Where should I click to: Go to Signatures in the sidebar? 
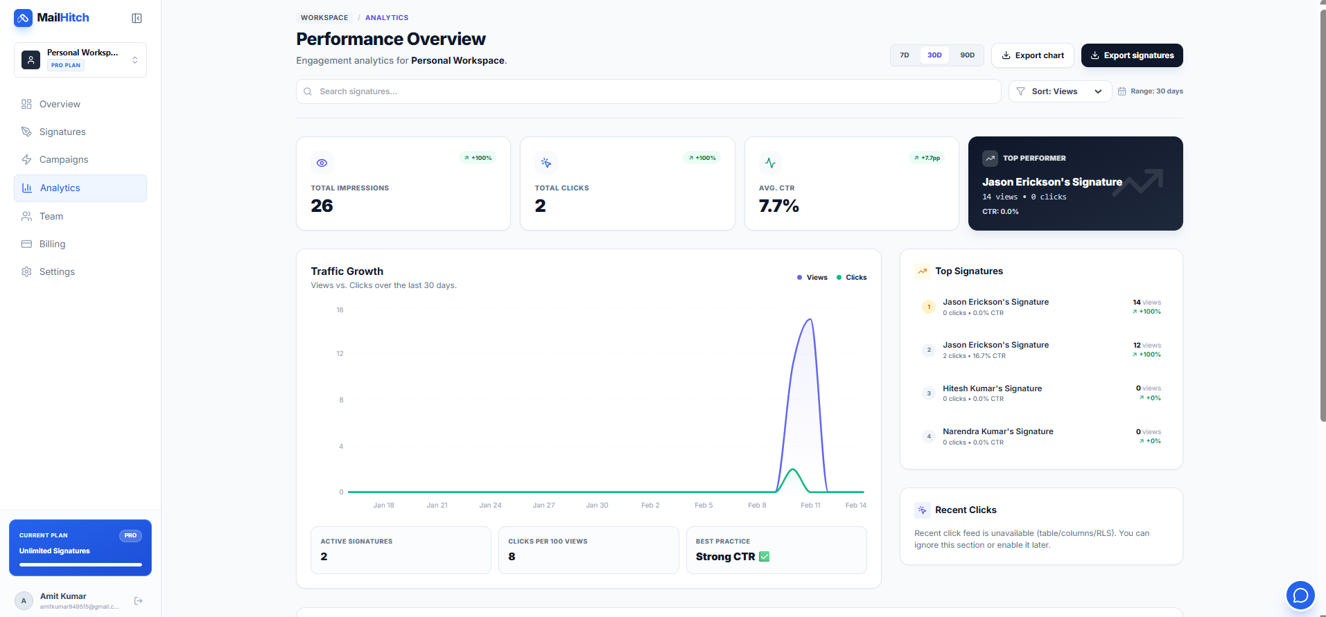[x=62, y=132]
